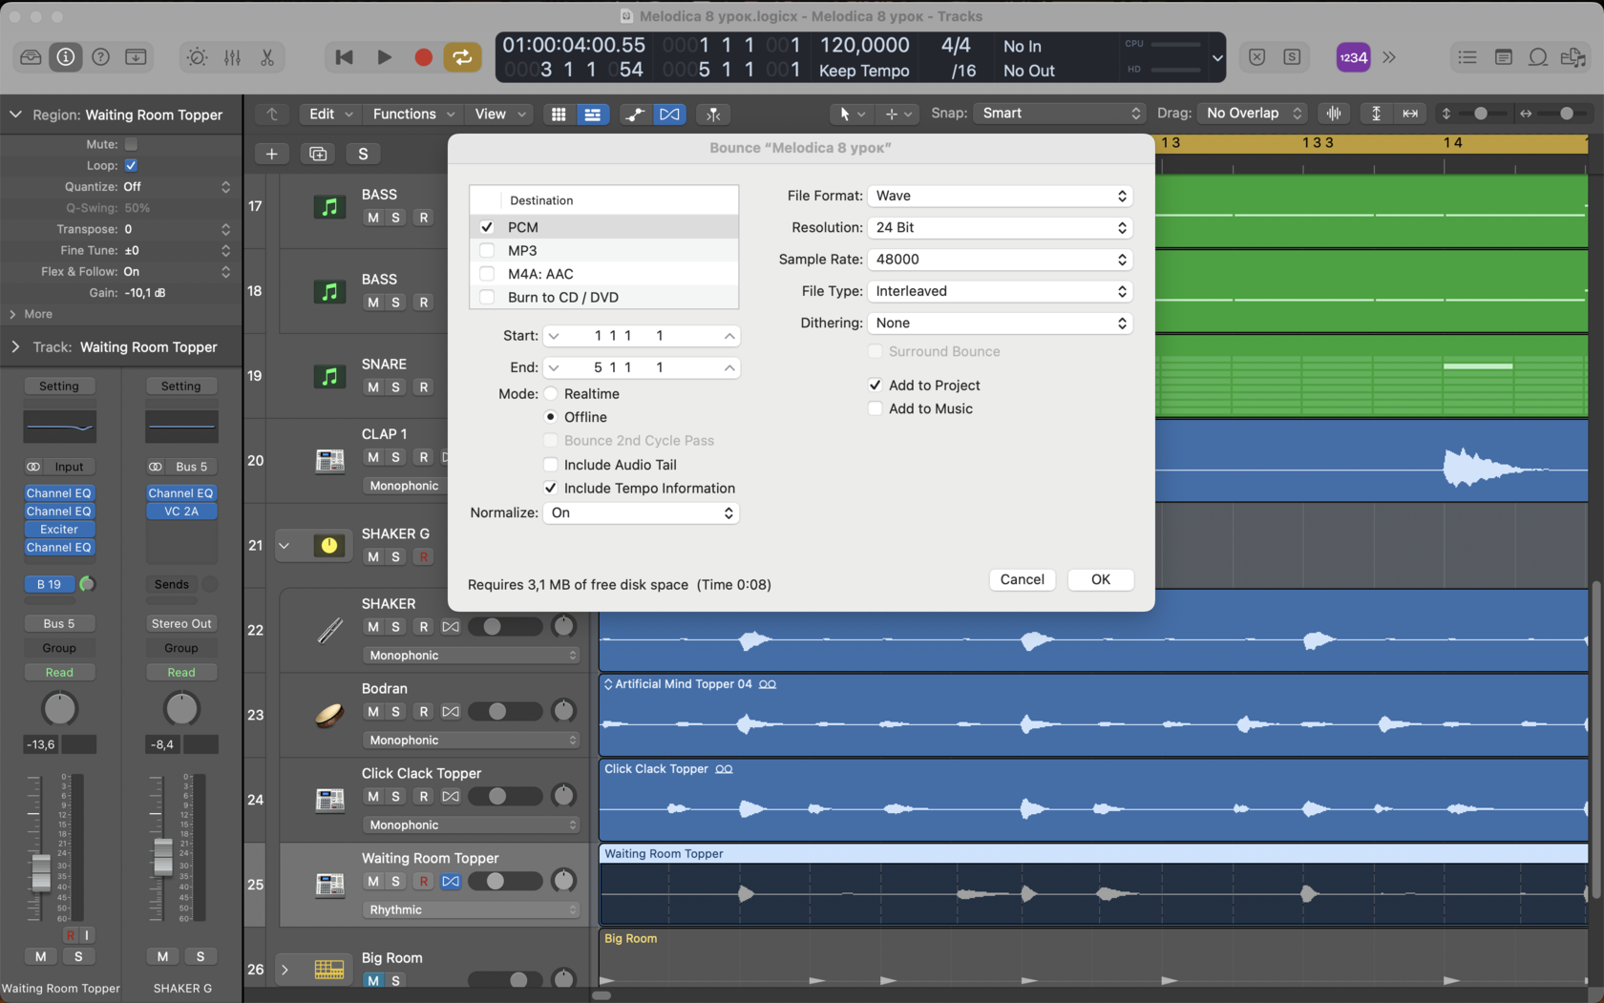This screenshot has width=1604, height=1003.
Task: Open the File Format dropdown set to Wave
Action: (1000, 196)
